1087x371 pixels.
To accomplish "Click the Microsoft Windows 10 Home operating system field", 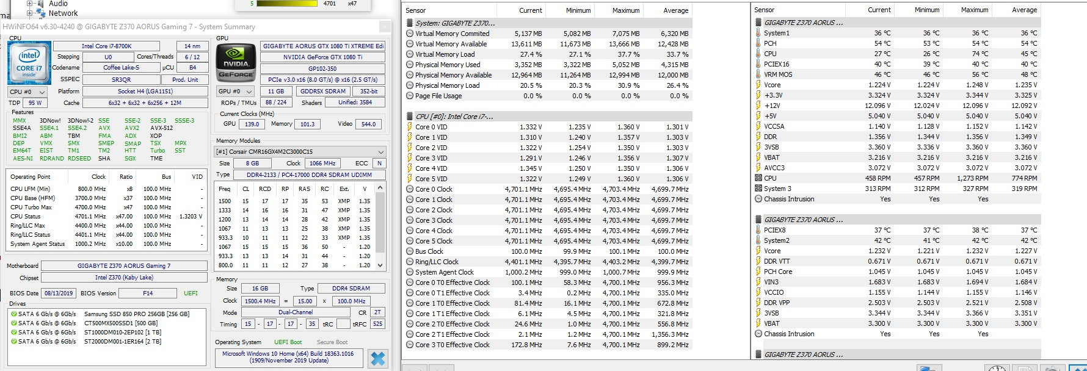I will [288, 357].
